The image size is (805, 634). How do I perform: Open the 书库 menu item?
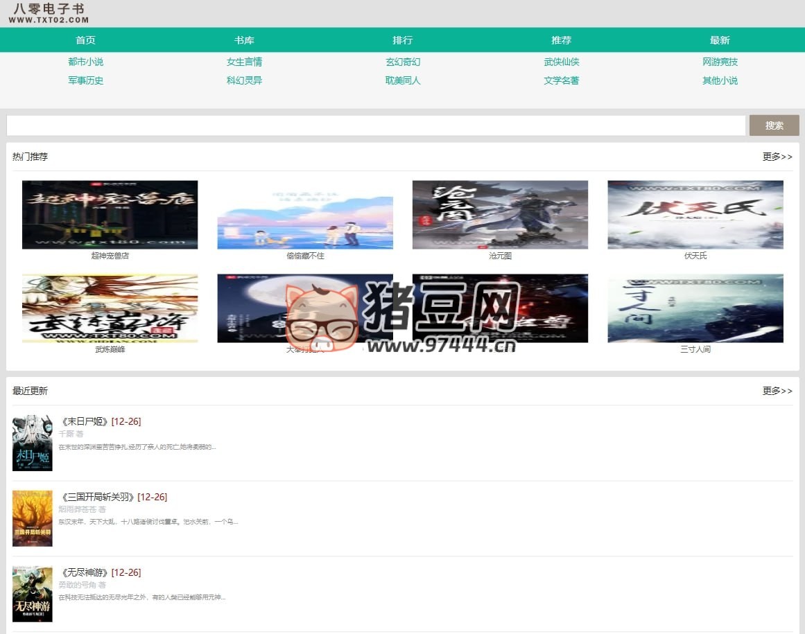click(244, 40)
